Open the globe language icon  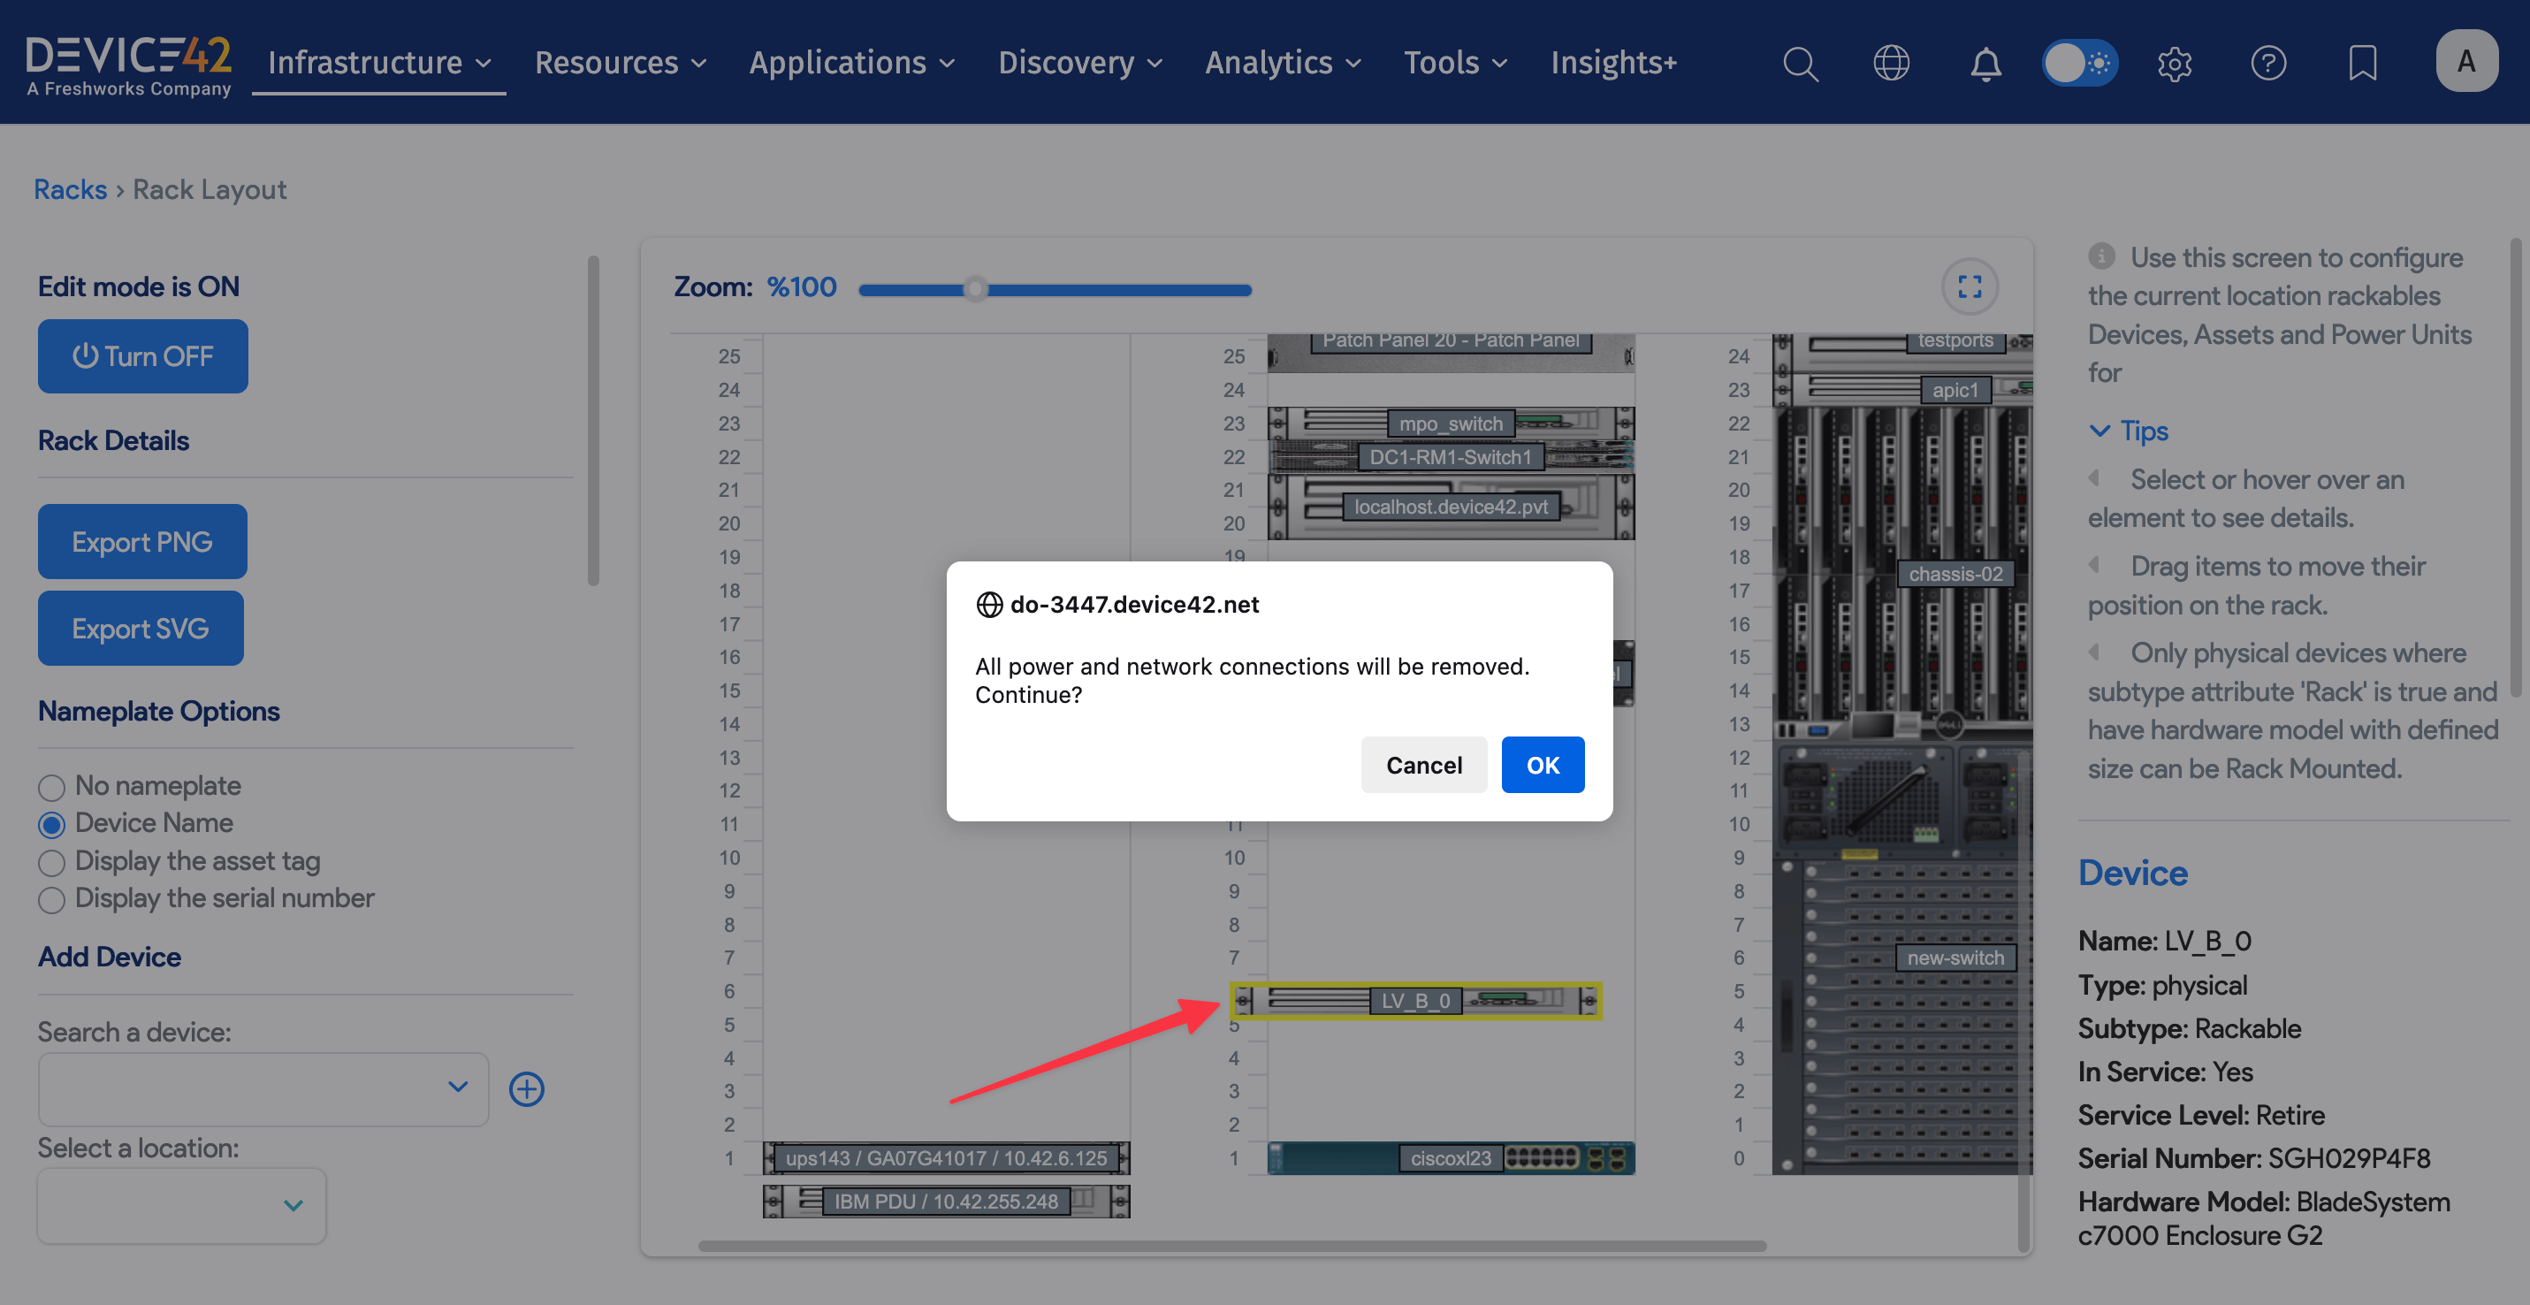tap(1891, 64)
